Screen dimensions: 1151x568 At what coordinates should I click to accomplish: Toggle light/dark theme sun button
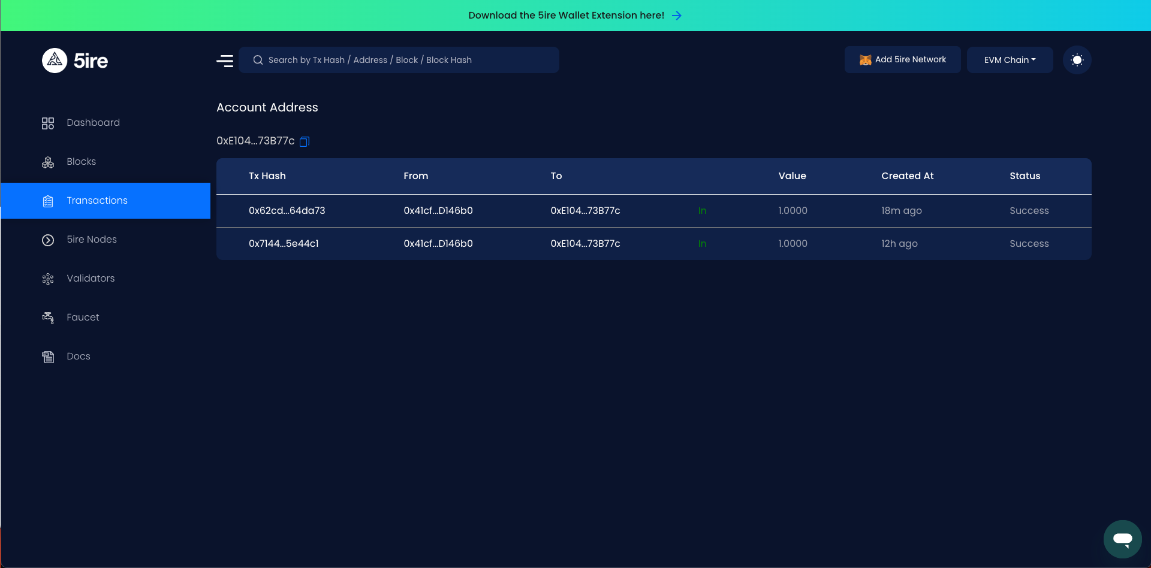point(1077,60)
